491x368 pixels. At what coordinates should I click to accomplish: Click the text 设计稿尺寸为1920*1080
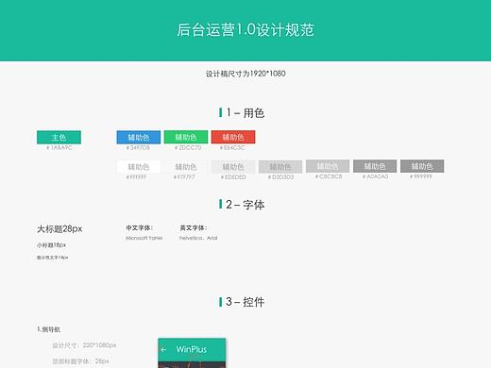(x=245, y=74)
